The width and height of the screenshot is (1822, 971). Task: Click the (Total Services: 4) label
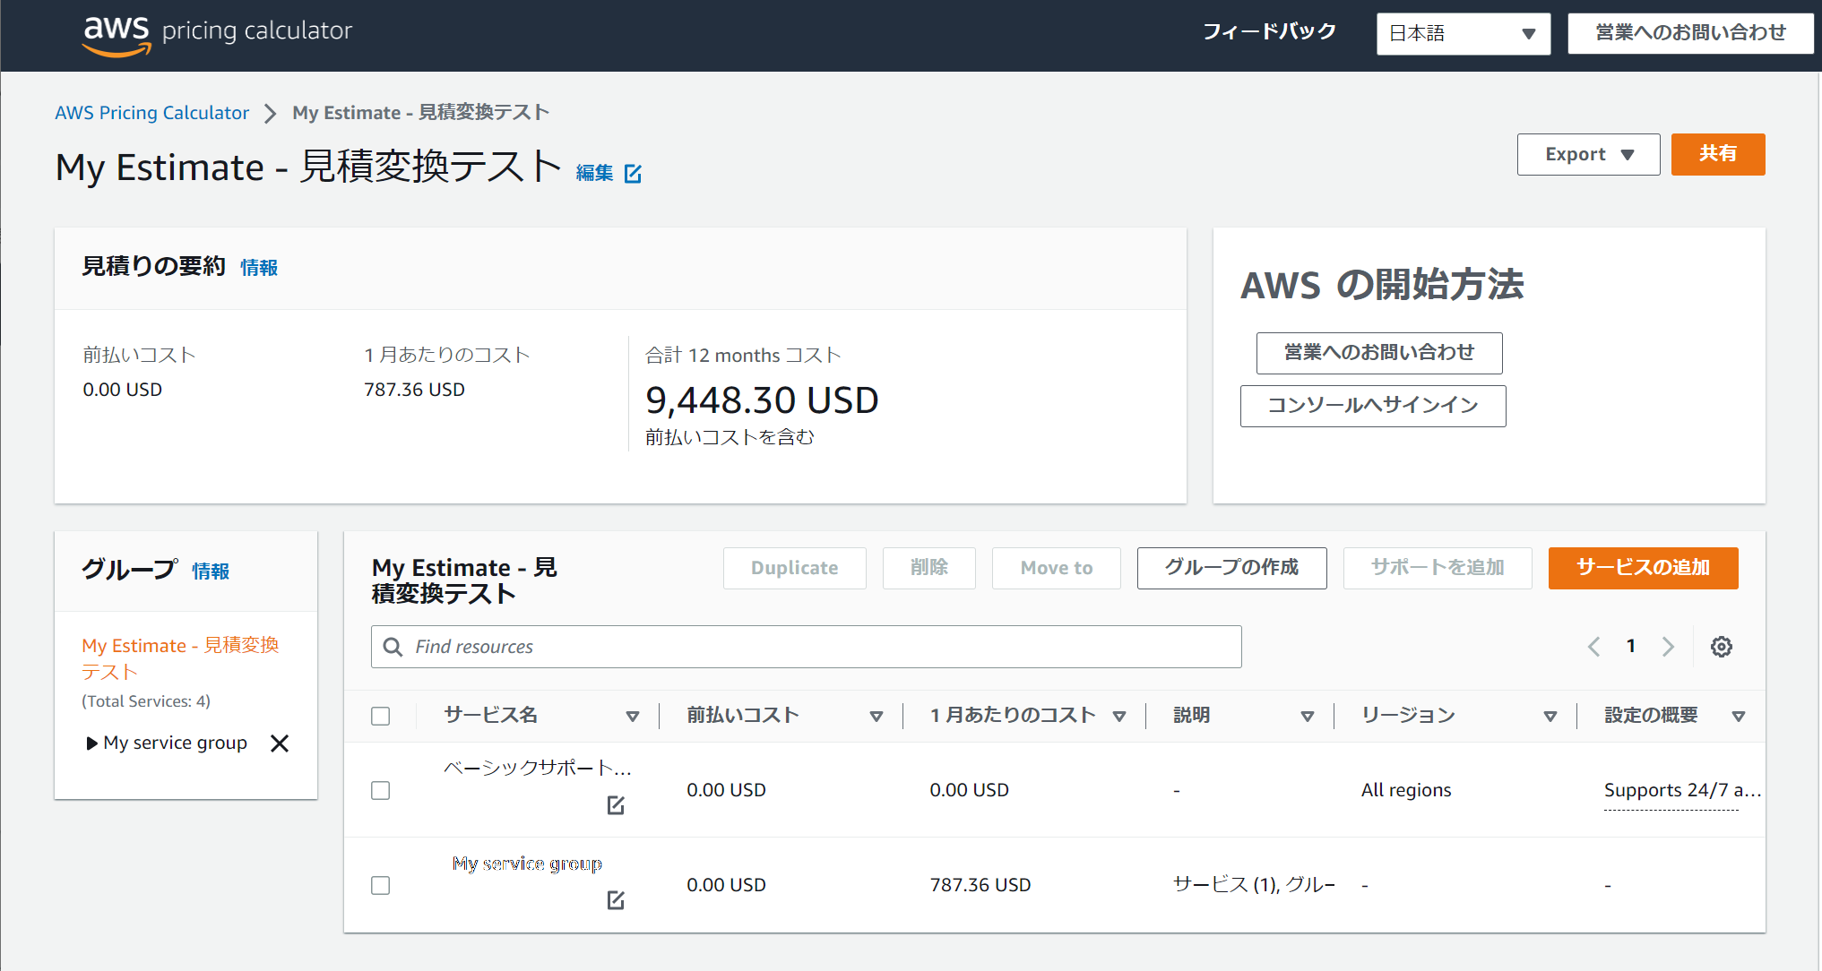[x=146, y=701]
